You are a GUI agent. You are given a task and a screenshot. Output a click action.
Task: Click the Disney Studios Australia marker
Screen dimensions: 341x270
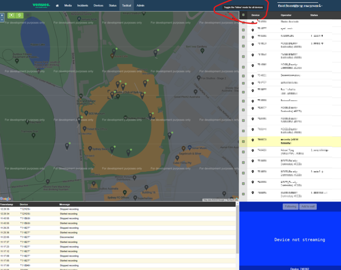tap(93, 184)
